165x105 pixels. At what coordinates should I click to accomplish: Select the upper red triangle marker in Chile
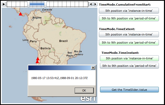pyautogui.click(x=37, y=59)
